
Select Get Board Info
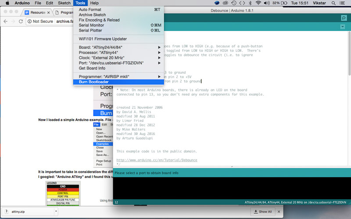(x=118, y=68)
